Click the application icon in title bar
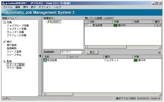The image size is (164, 102). pyautogui.click(x=3, y=3)
